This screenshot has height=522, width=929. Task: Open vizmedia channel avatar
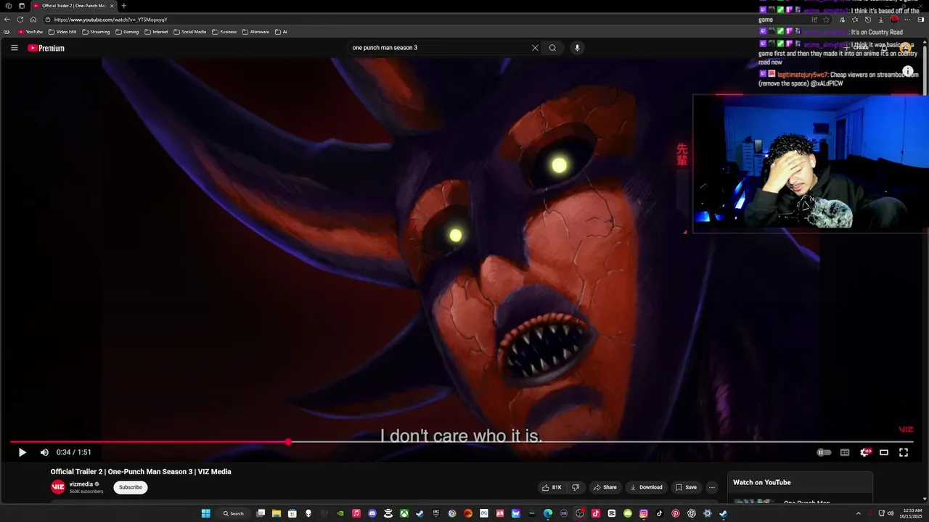click(x=58, y=487)
